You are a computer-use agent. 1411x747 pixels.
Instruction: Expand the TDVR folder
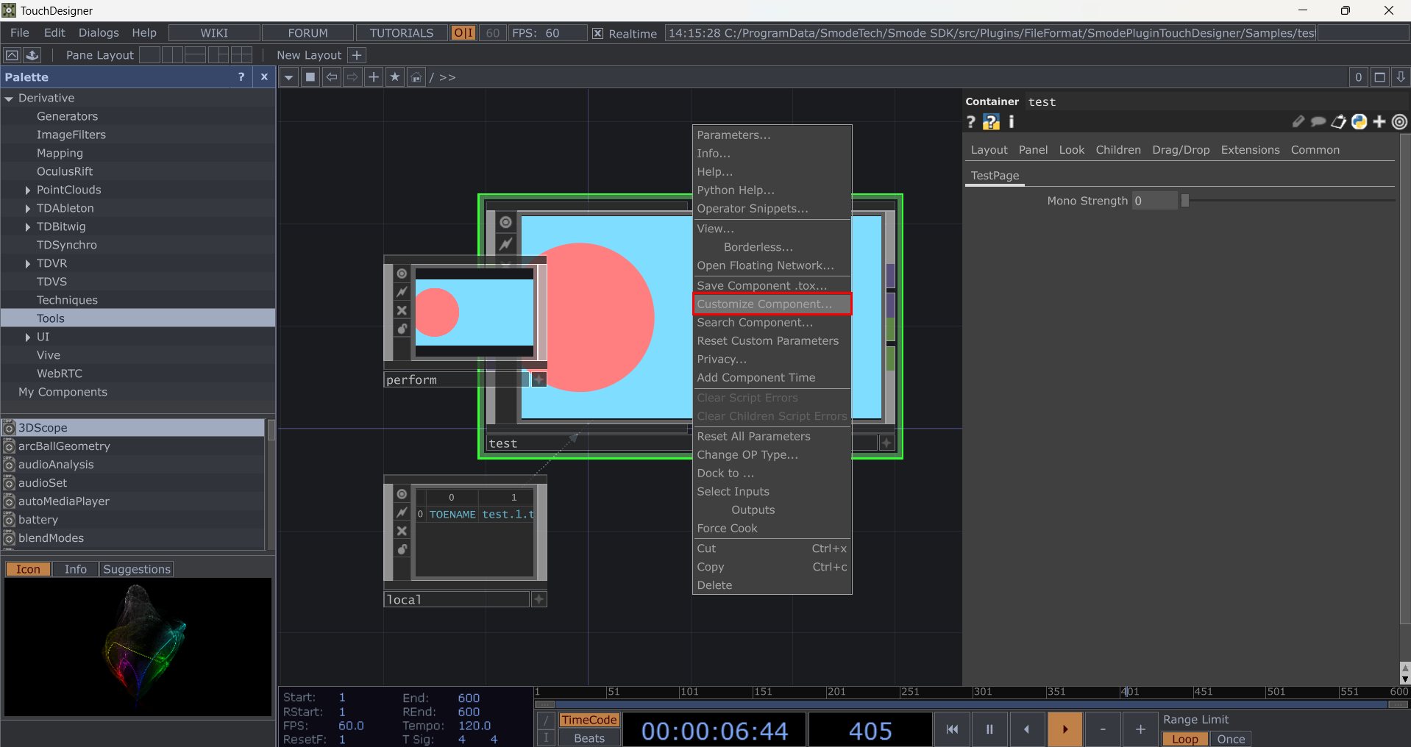pos(28,264)
